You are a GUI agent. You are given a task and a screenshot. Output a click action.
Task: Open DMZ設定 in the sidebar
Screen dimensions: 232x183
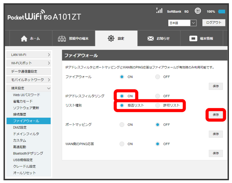pyautogui.click(x=20, y=127)
